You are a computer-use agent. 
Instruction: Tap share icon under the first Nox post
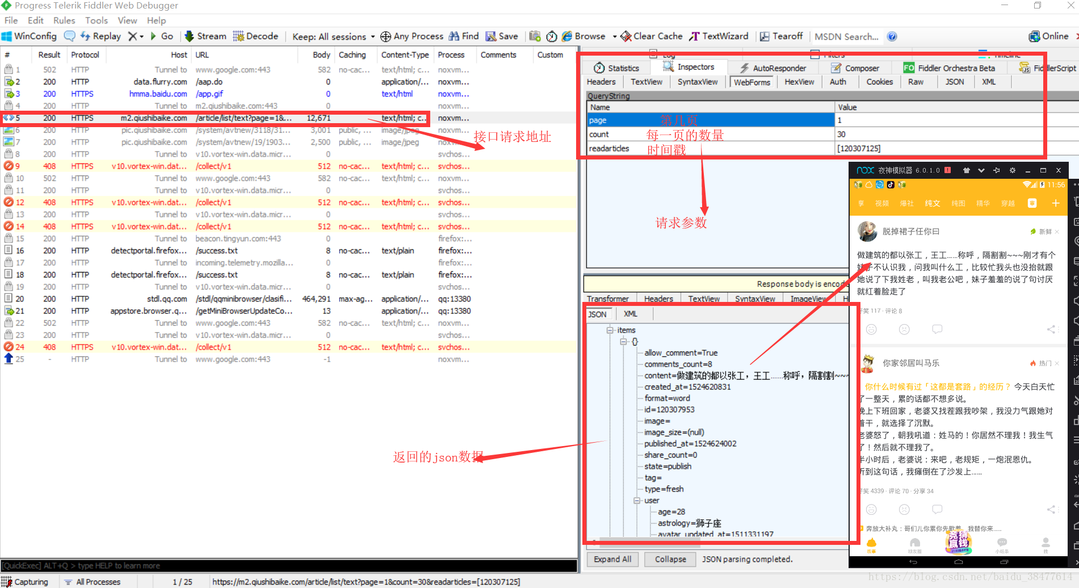pos(1052,329)
